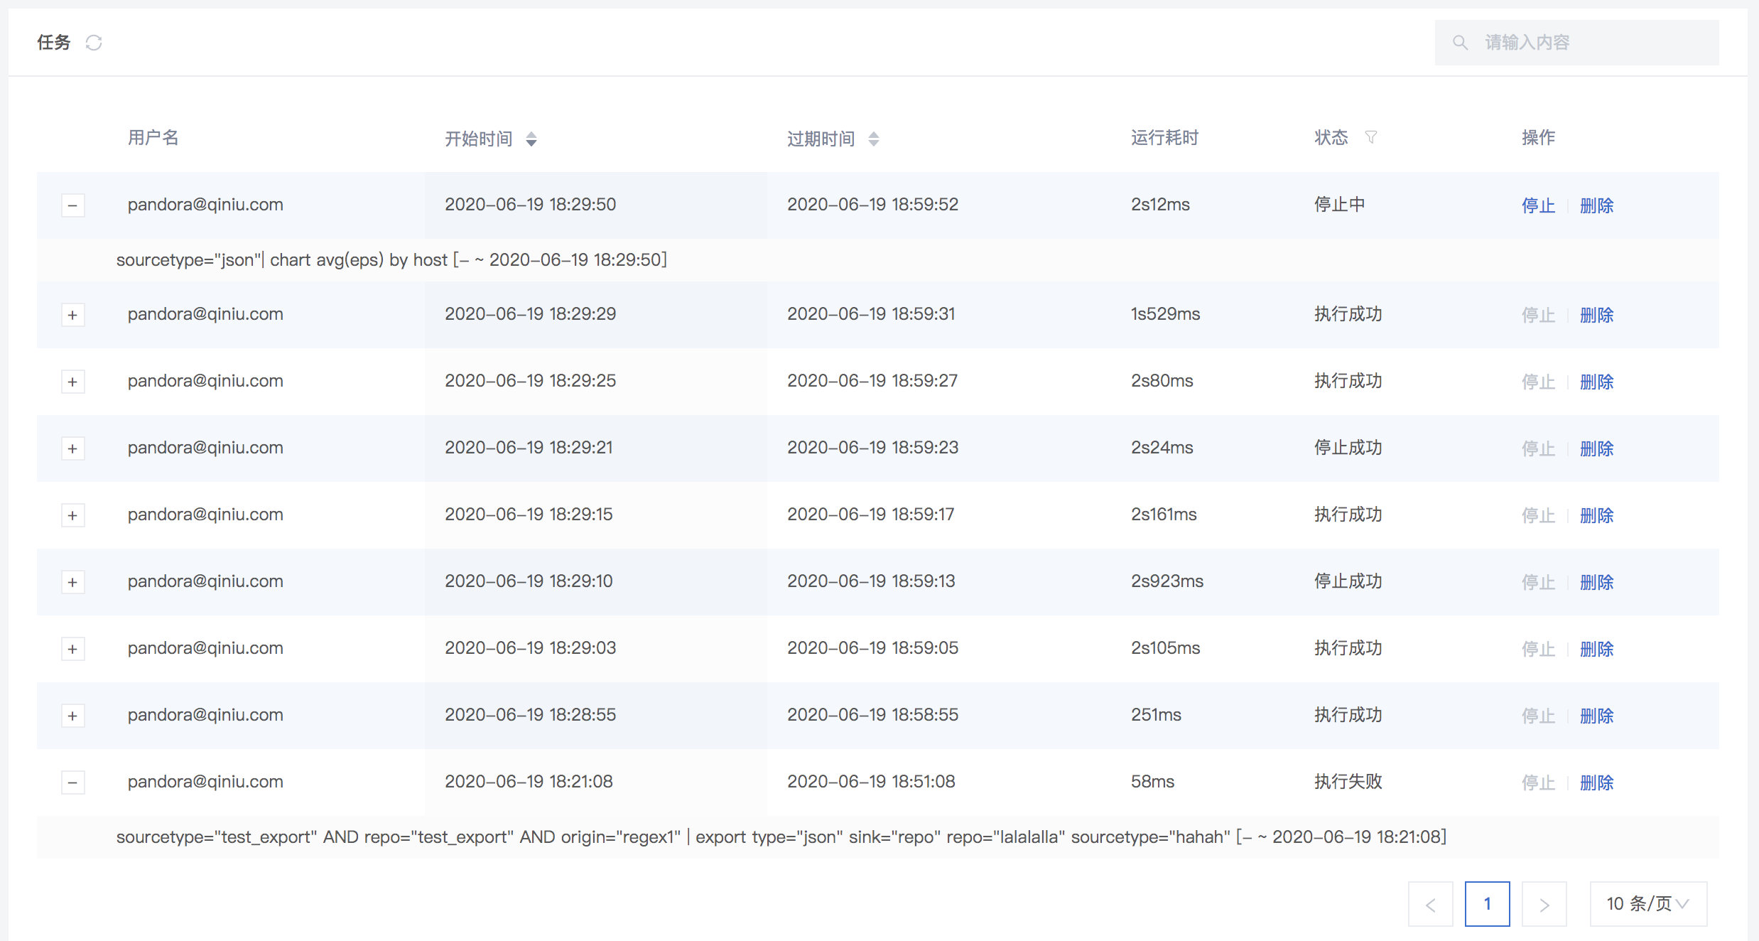Go to next page arrow

pyautogui.click(x=1544, y=904)
